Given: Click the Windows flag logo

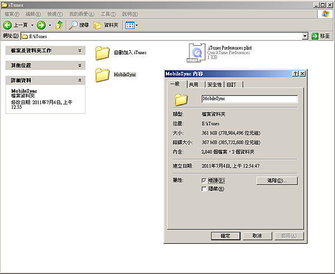Looking at the screenshot, I should click(325, 14).
